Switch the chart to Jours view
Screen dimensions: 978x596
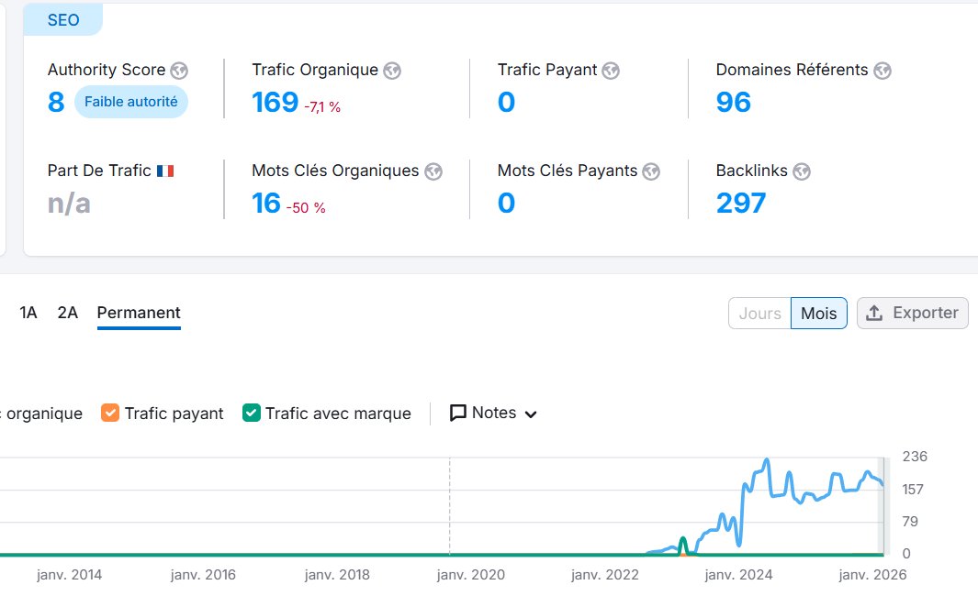759,314
